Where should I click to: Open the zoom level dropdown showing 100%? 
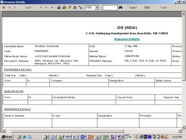(x=97, y=8)
